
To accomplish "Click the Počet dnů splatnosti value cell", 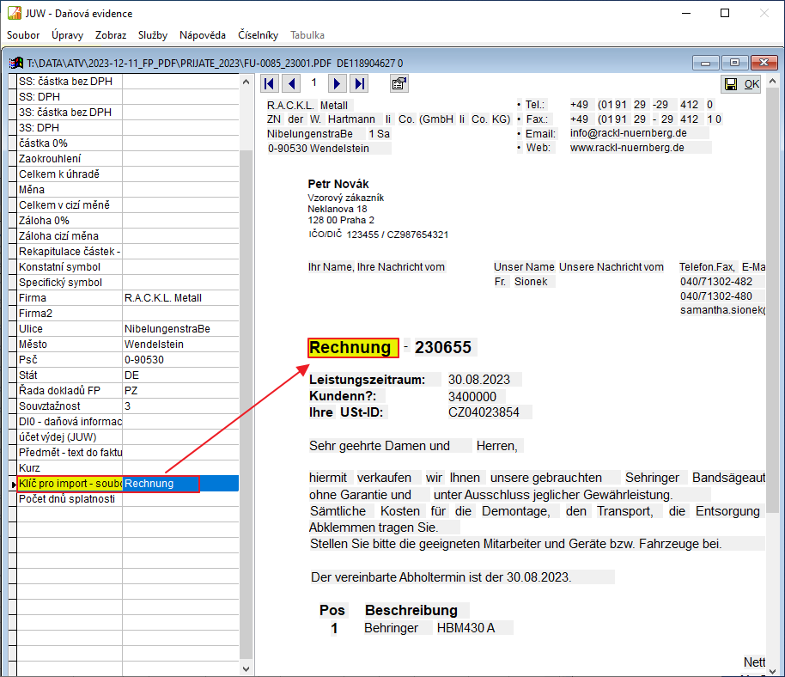I will 180,499.
